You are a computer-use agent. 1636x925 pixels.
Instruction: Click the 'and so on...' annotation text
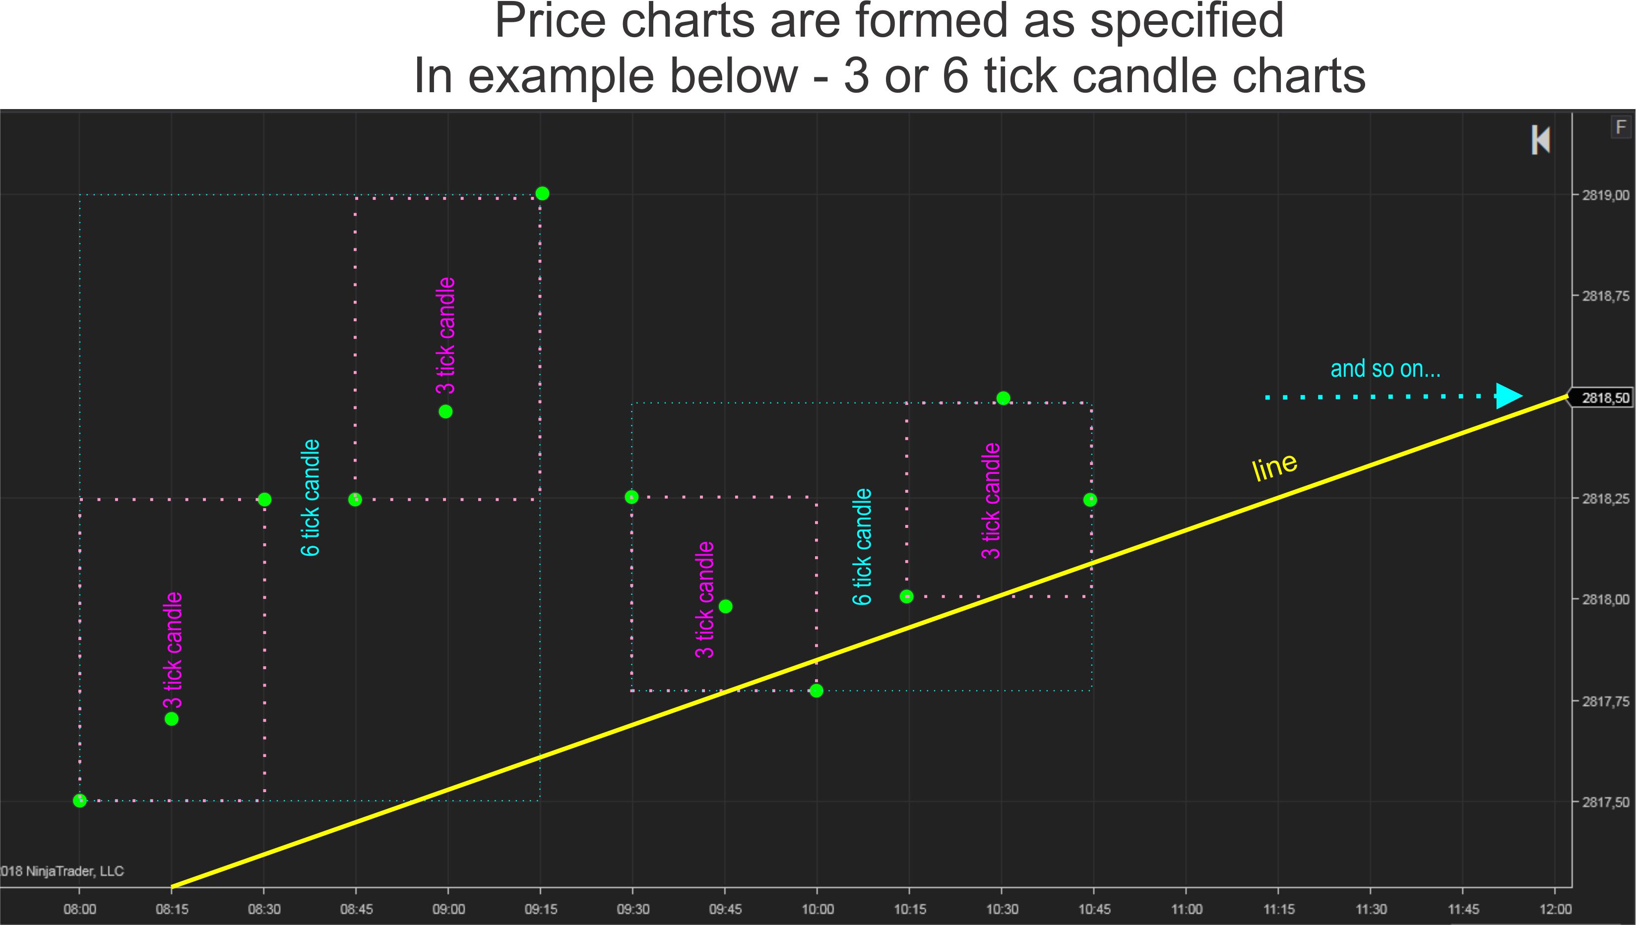click(x=1385, y=368)
